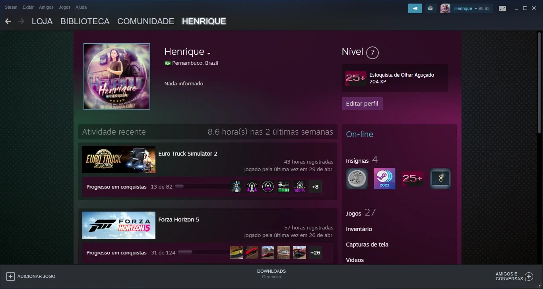The width and height of the screenshot is (543, 289).
Task: Show +26 more Forza achievements
Action: pos(316,252)
